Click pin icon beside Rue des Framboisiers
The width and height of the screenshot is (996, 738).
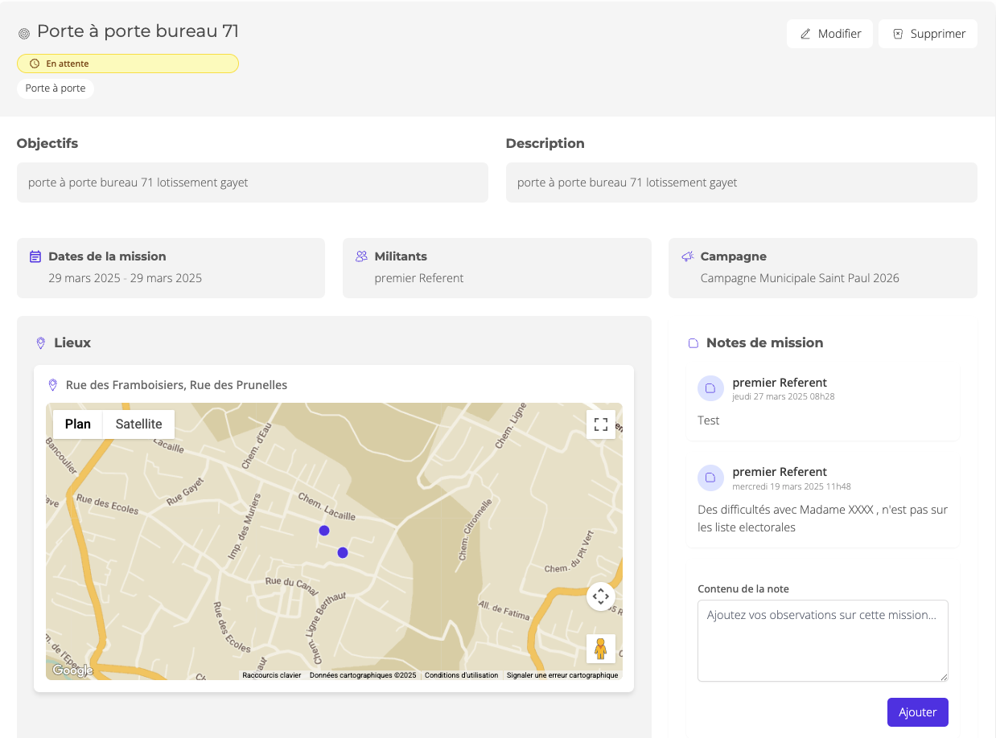[x=53, y=385]
